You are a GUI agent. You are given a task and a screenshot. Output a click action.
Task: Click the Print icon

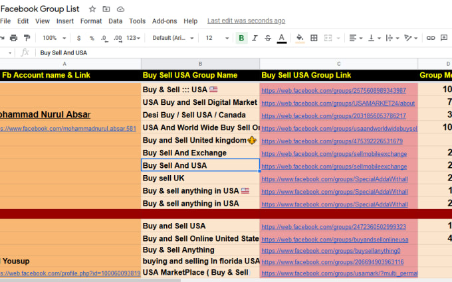click(x=13, y=38)
